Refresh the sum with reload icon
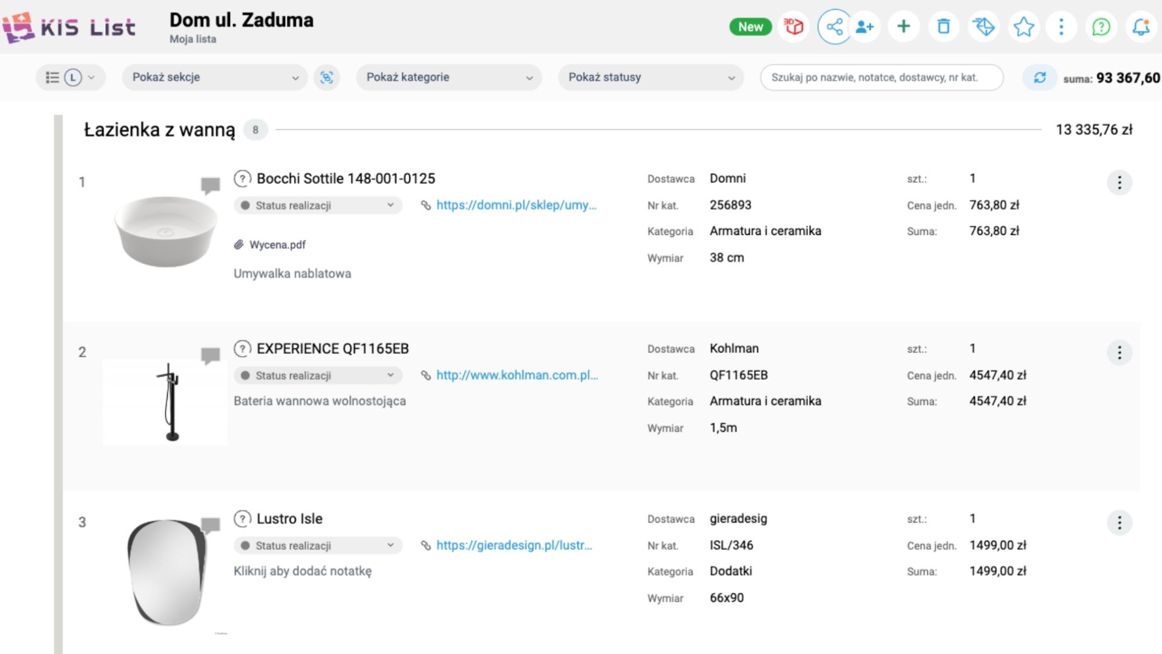Viewport: 1162px width, 654px height. 1040,78
